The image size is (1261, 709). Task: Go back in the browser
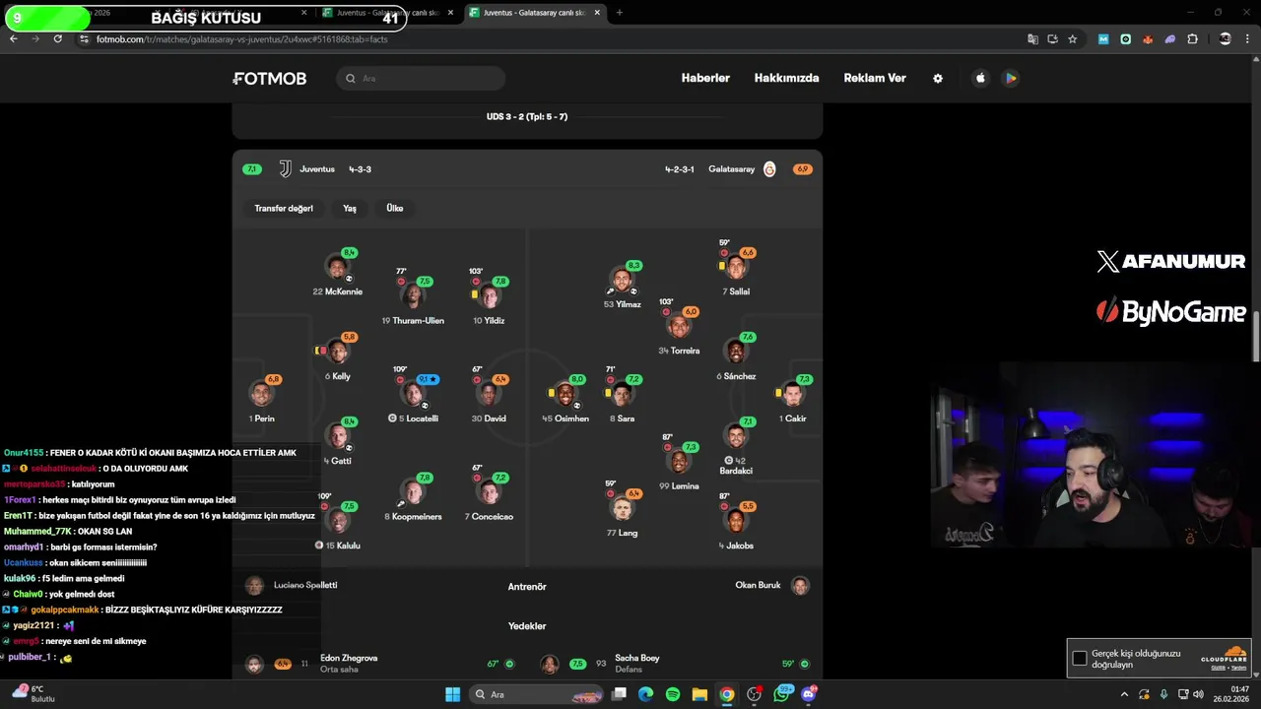pos(14,39)
